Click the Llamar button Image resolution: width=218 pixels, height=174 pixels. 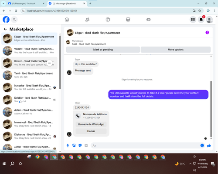pyautogui.click(x=91, y=131)
